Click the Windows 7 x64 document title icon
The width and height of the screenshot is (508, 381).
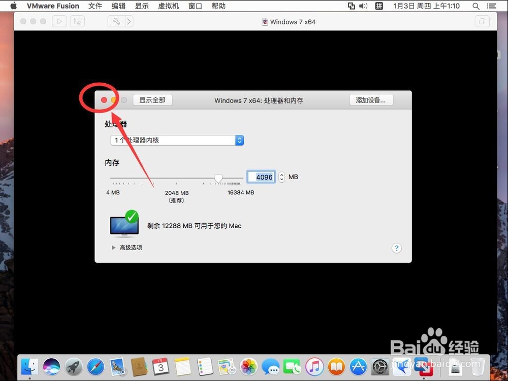click(x=265, y=22)
